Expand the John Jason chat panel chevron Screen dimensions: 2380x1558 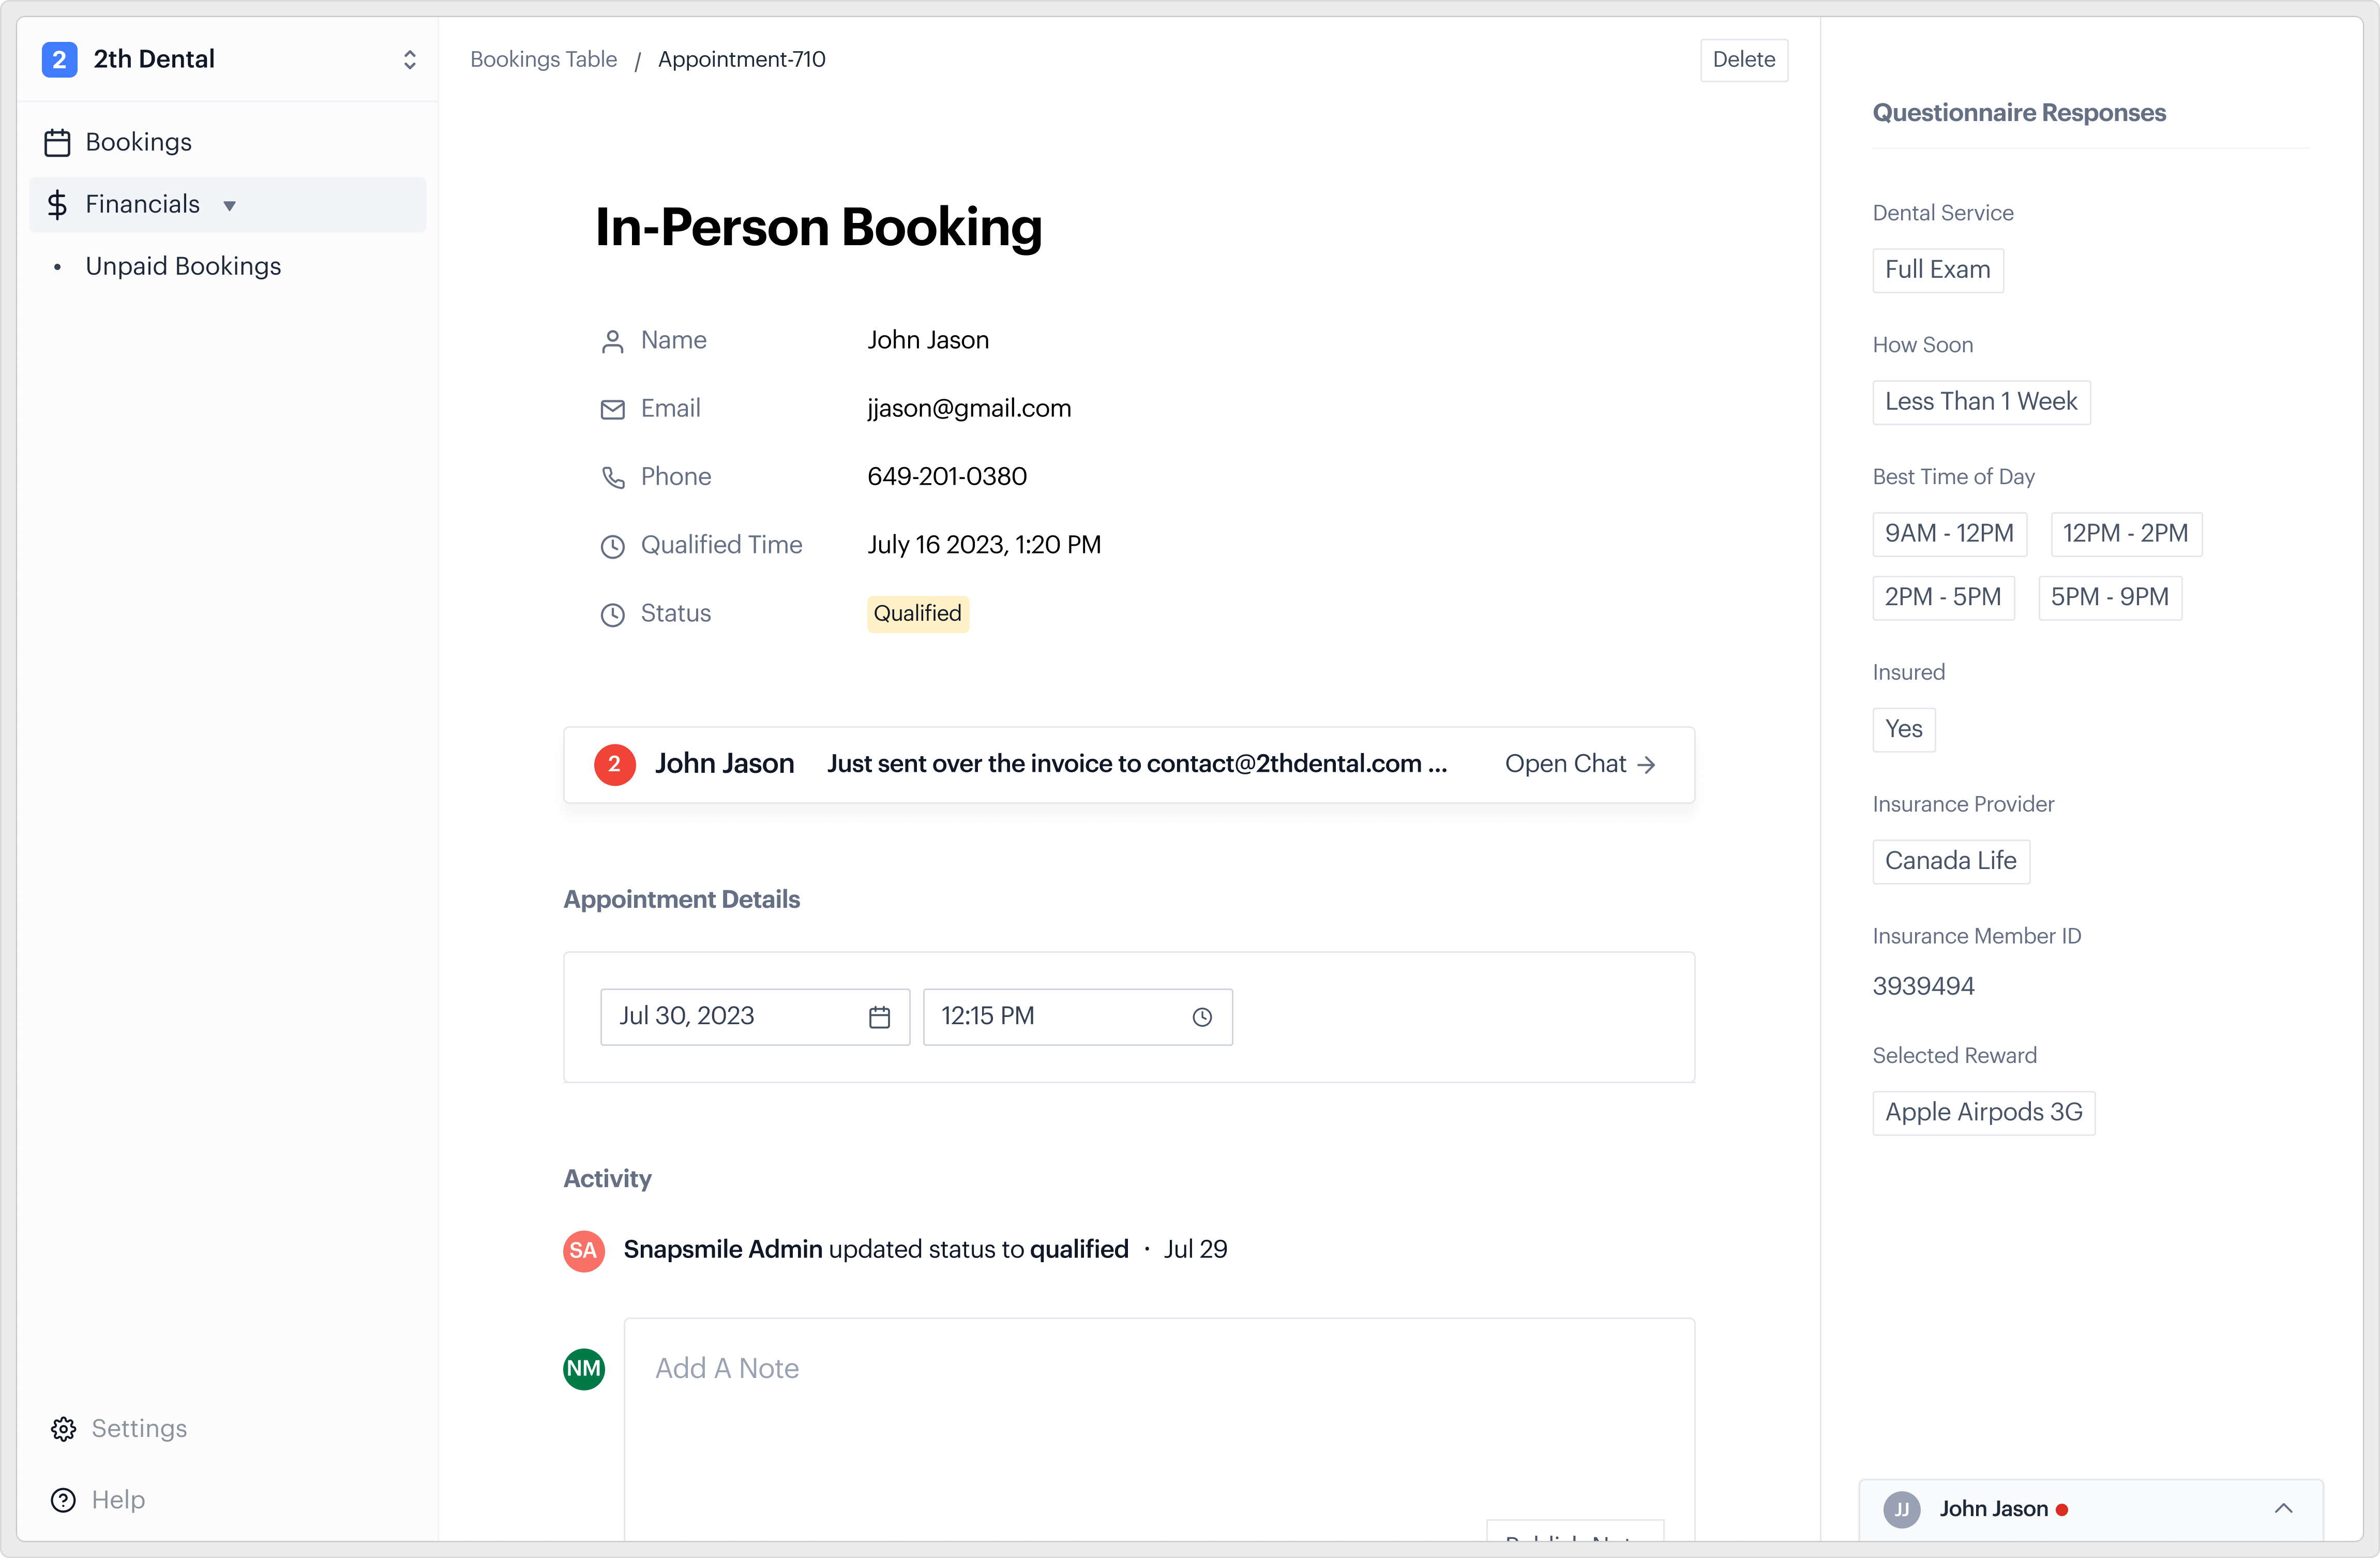(x=2284, y=1509)
